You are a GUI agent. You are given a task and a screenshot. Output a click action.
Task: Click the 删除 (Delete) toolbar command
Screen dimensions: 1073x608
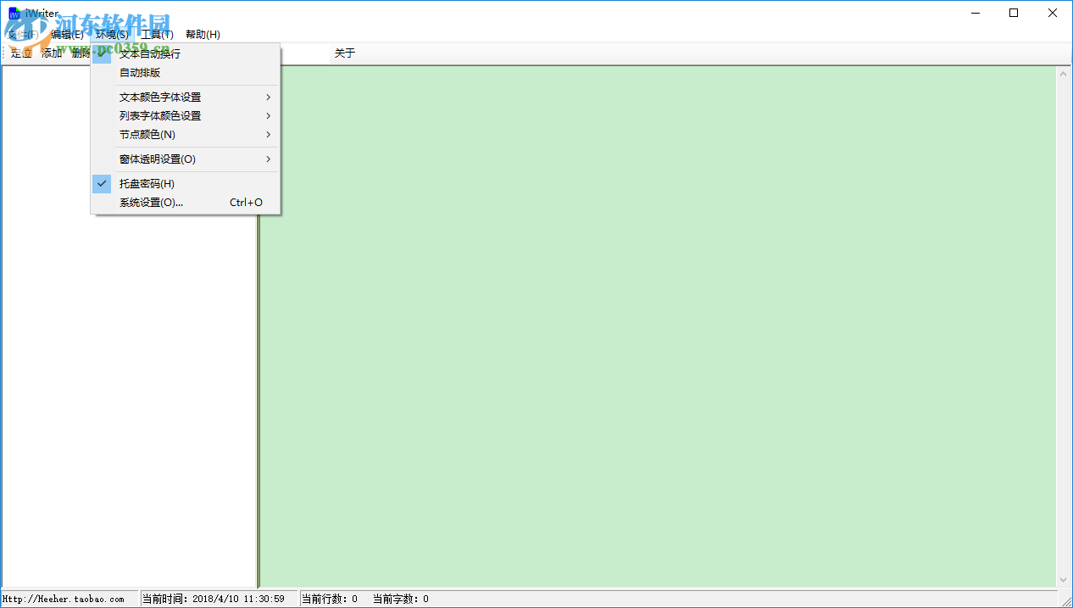[81, 53]
